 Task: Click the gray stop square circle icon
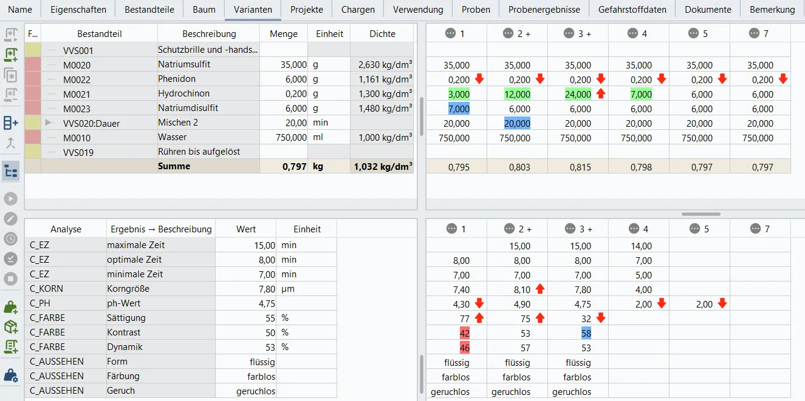click(x=11, y=279)
